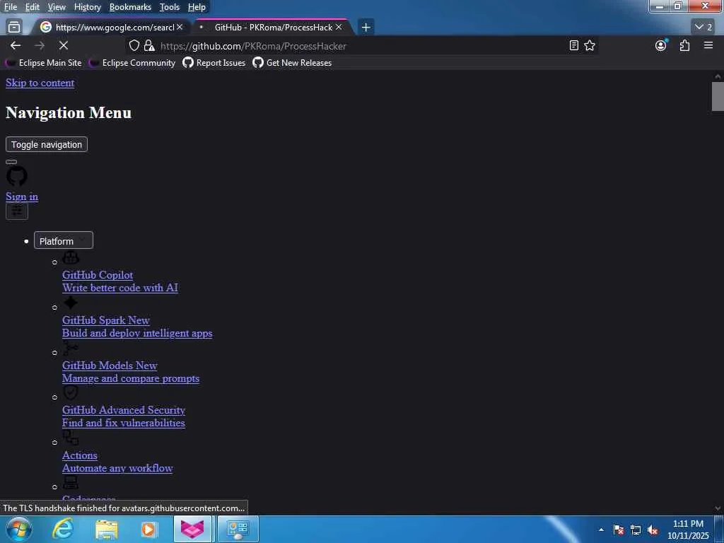The image size is (724, 543).
Task: Open the Edit menu
Action: point(32,7)
